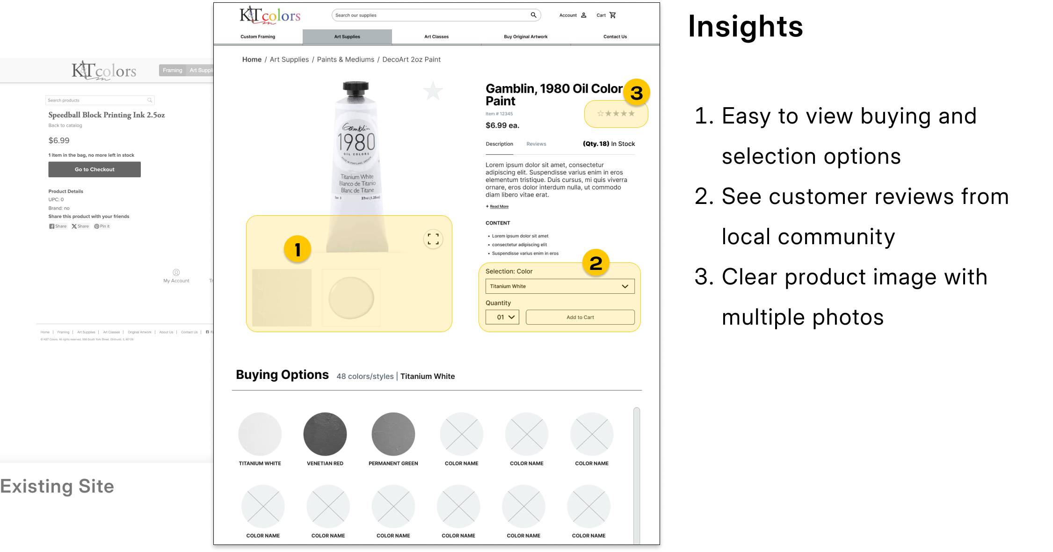Open Art Supplies breadcrumb link

(289, 59)
